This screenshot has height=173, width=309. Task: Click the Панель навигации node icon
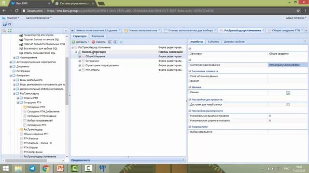click(79, 52)
